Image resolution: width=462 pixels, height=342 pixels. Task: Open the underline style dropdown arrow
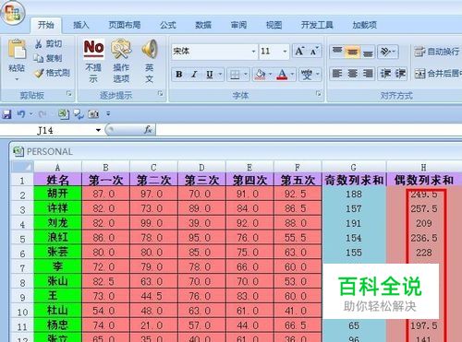point(220,74)
